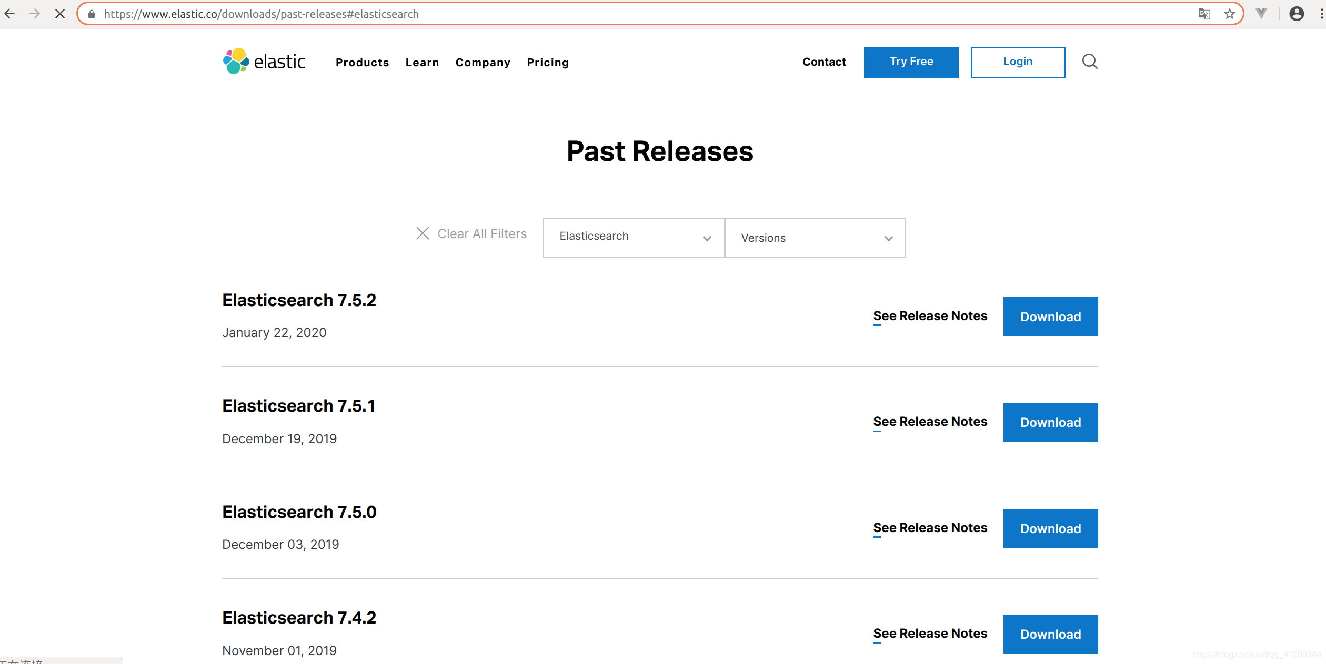
Task: See Release Notes for Elasticsearch 7.5.2
Action: coord(930,316)
